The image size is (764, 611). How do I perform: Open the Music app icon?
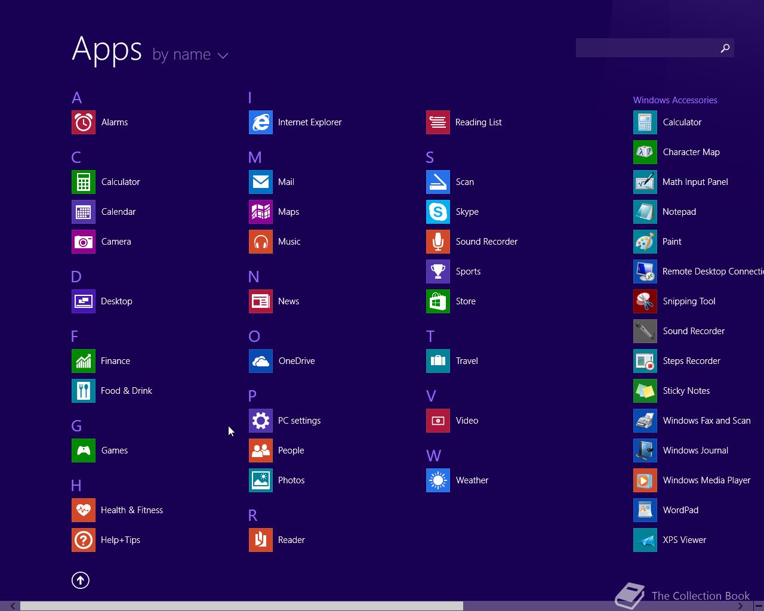click(261, 242)
